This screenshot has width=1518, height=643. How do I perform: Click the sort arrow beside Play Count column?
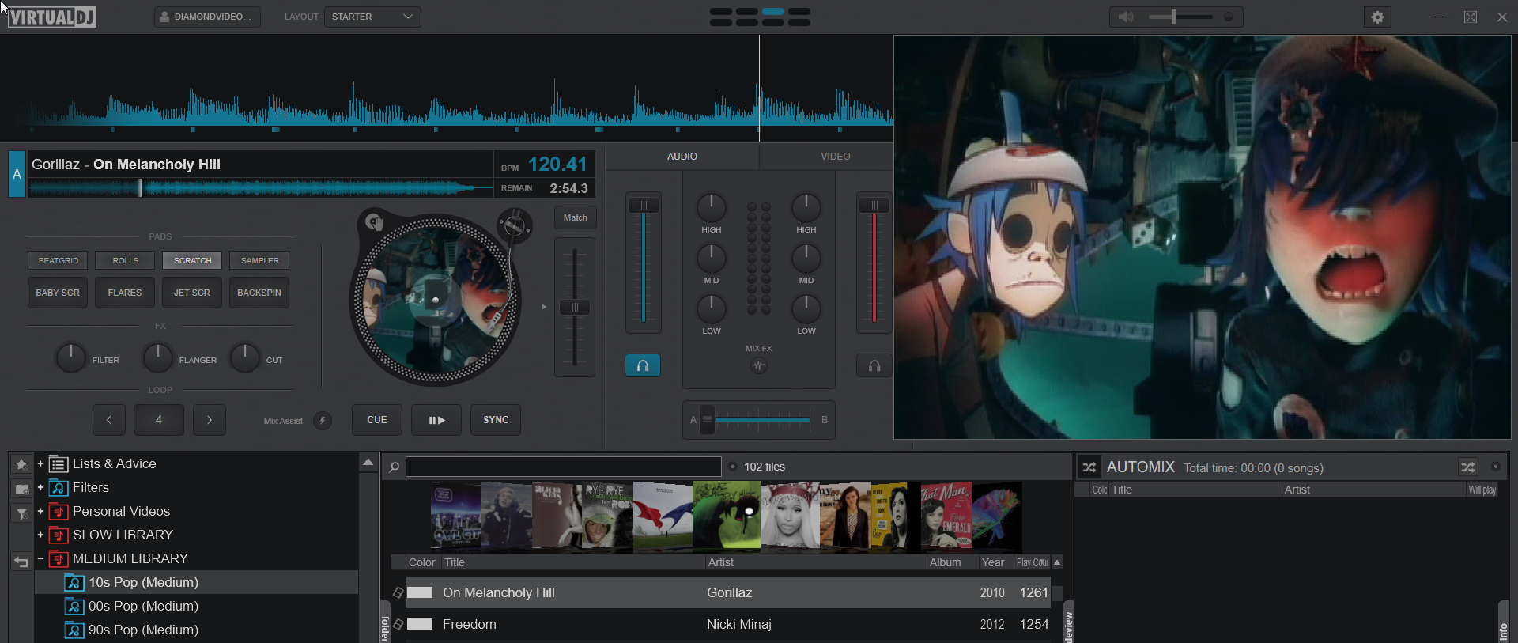[x=1057, y=562]
